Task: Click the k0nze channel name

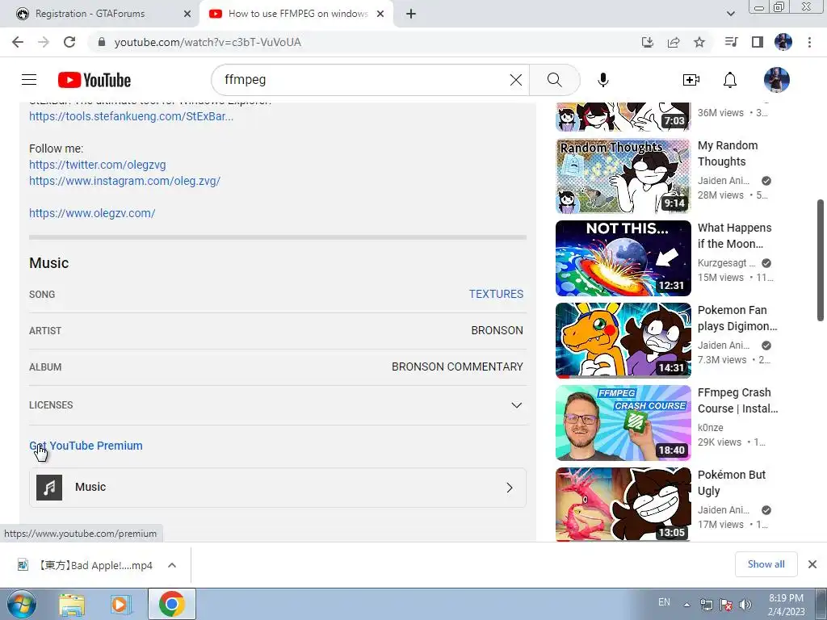Action: [x=711, y=428]
